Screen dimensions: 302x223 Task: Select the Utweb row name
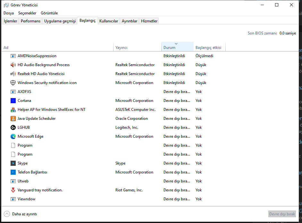pos(23,181)
